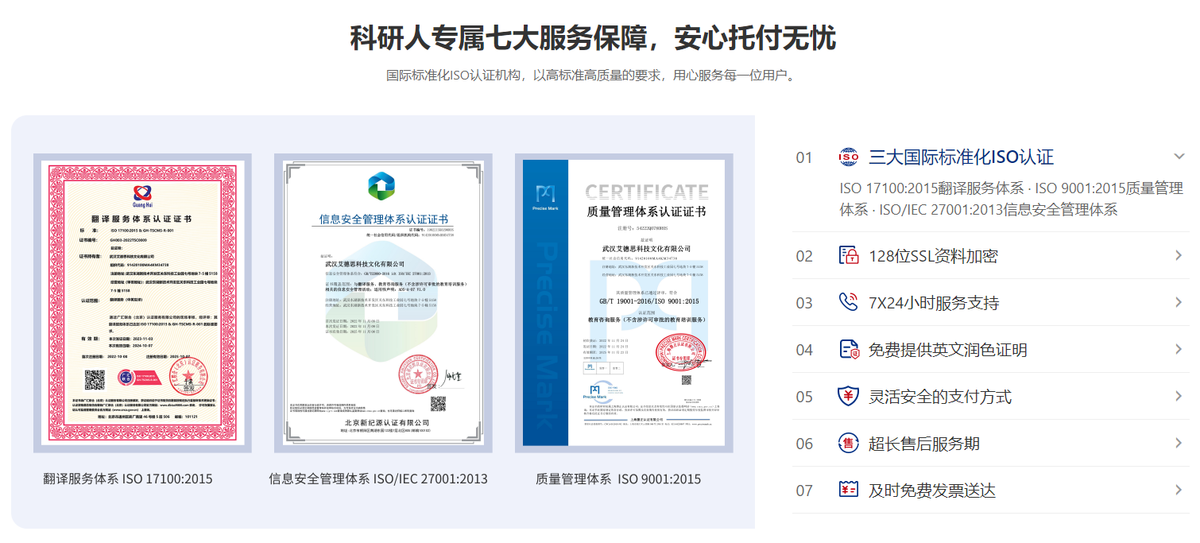Click the number 01 in the guarantee list
Screen dimensions: 1200x543
pos(804,157)
